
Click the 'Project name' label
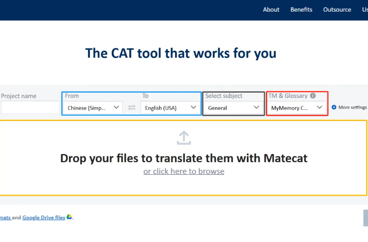(19, 96)
